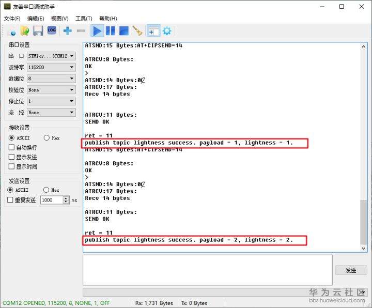
Task: Select Hex in receive settings
Action: 52,138
